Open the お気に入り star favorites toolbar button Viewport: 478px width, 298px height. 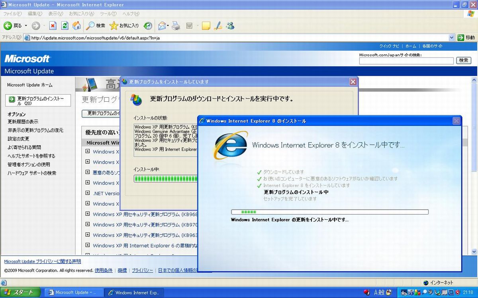point(124,26)
